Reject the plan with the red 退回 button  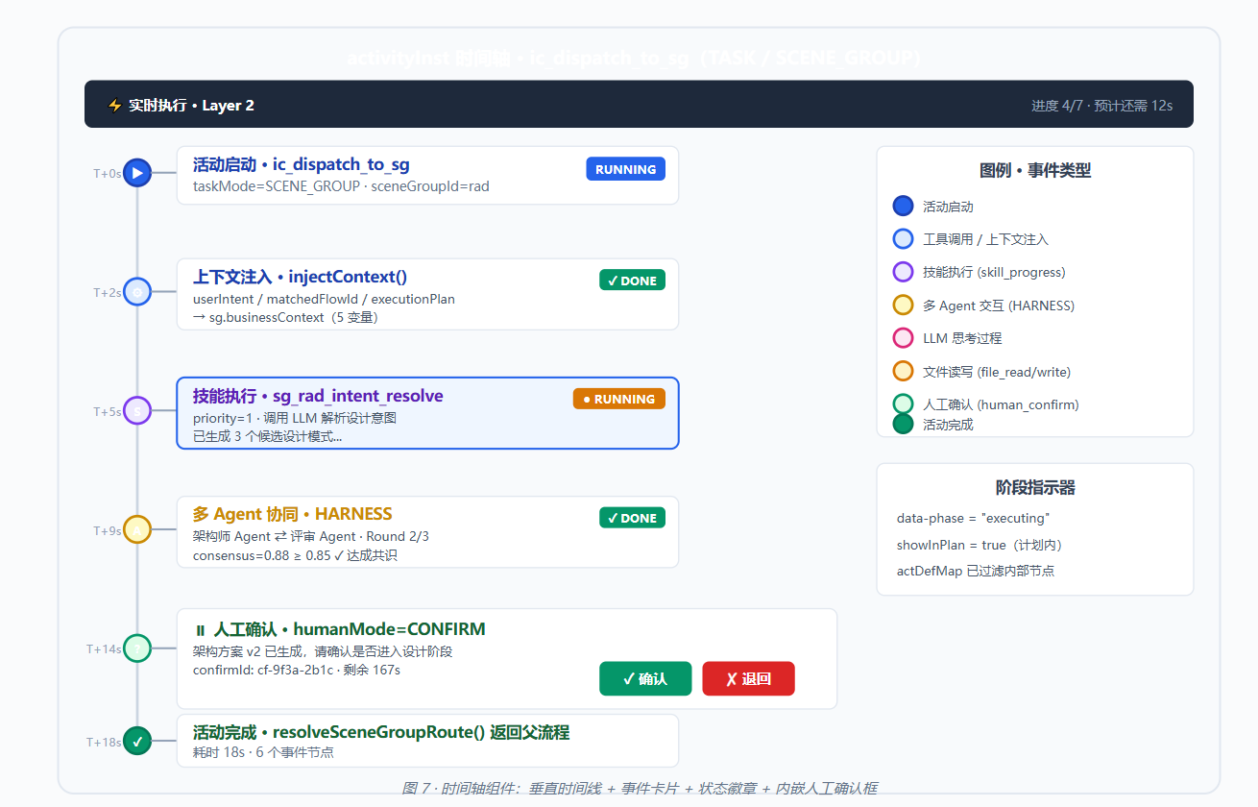click(x=748, y=678)
